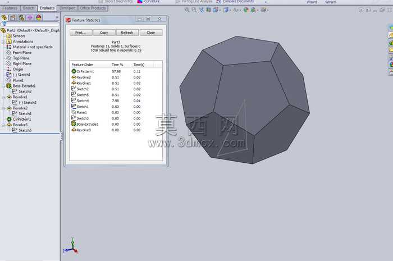The image size is (393, 261).
Task: Open the View Settings dropdown arrow
Action: point(267,10)
